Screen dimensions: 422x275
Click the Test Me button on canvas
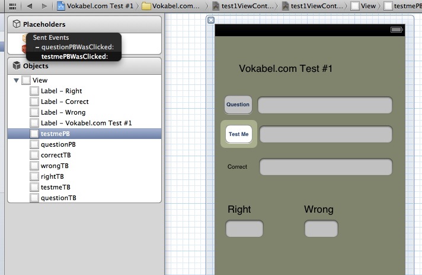[239, 134]
